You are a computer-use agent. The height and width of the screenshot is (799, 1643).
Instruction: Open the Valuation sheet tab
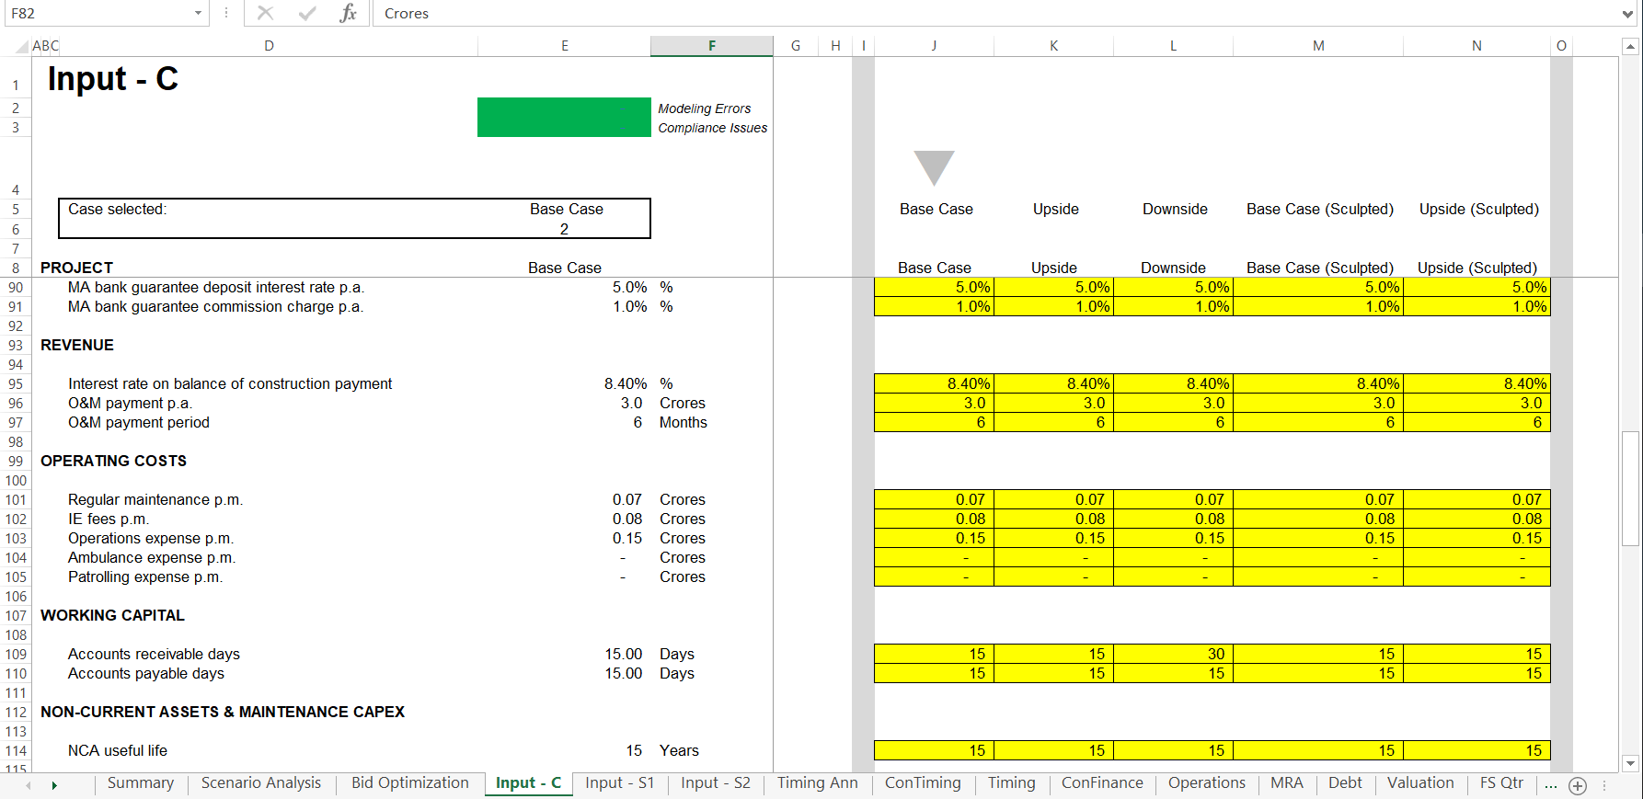(1420, 783)
